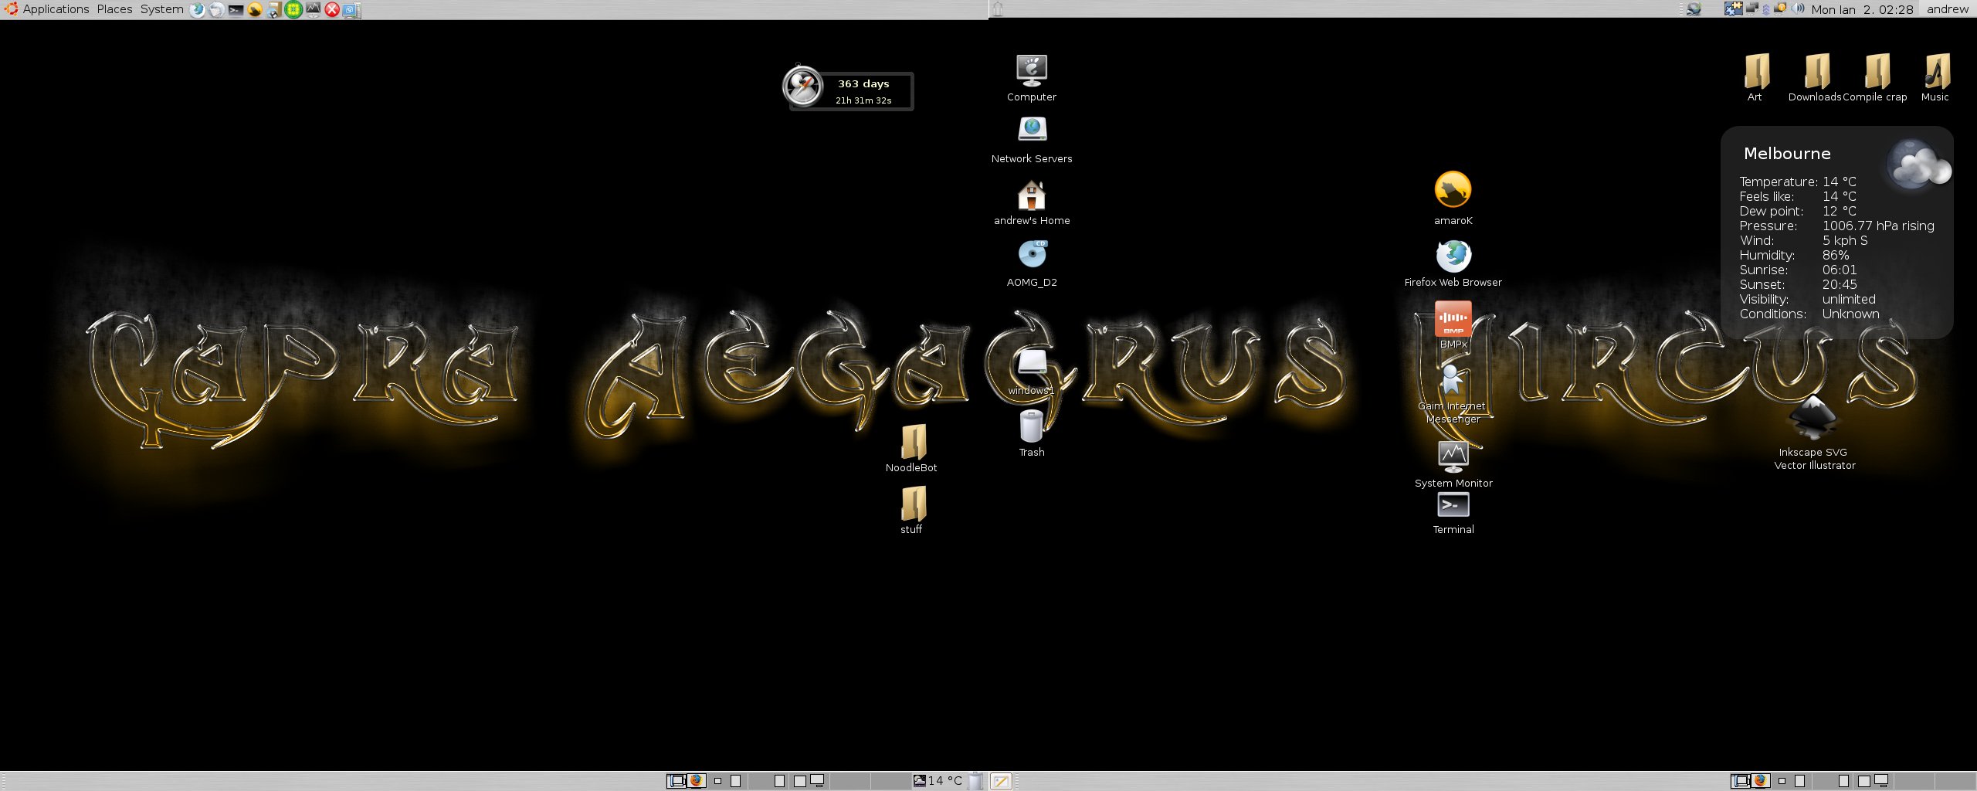Select the stuff folder
1977x791 pixels.
[x=912, y=511]
